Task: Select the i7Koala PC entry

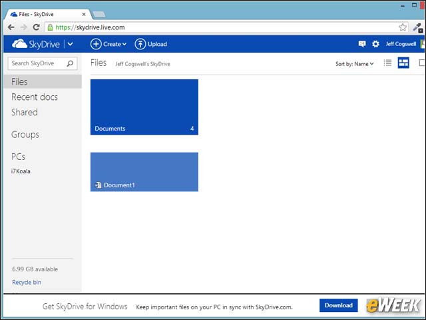Action: click(21, 171)
